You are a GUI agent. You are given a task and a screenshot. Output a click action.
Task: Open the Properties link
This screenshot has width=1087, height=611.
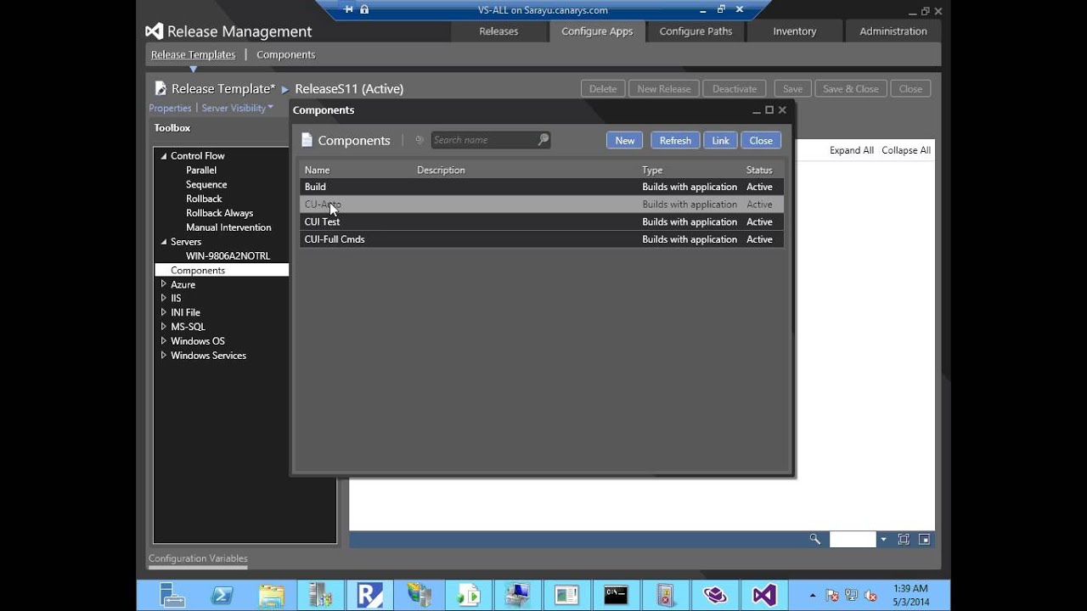point(170,108)
